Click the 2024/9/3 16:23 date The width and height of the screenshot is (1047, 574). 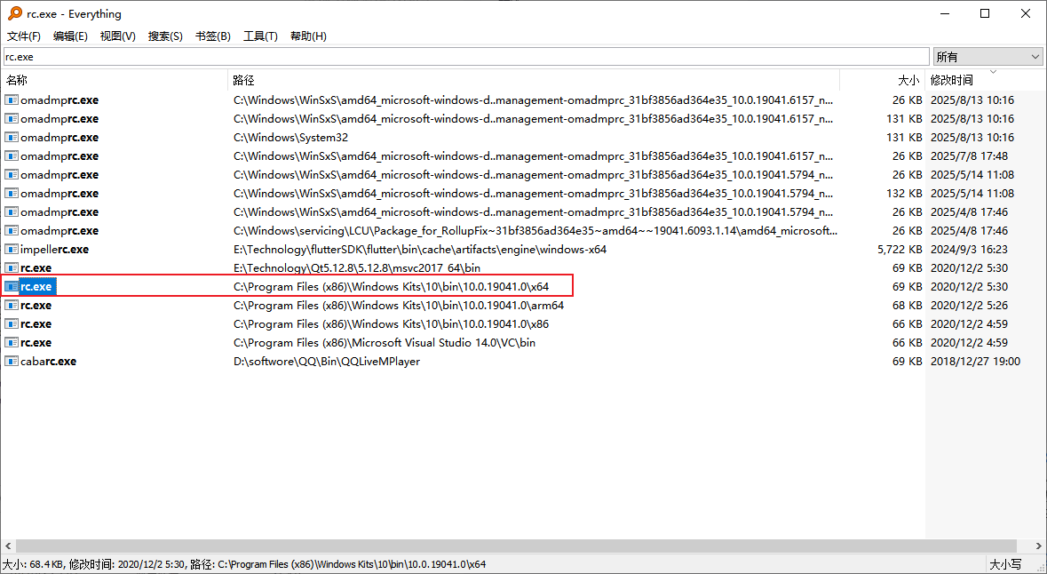tap(969, 250)
